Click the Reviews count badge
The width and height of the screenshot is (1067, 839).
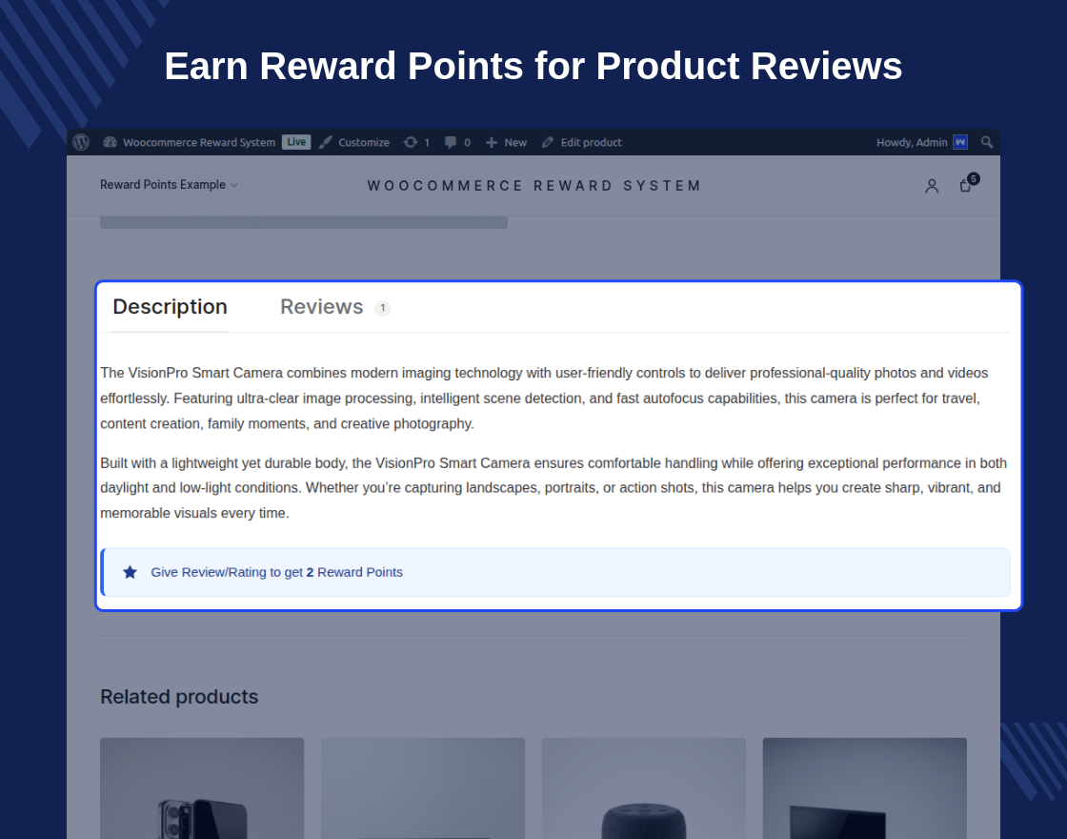(382, 308)
